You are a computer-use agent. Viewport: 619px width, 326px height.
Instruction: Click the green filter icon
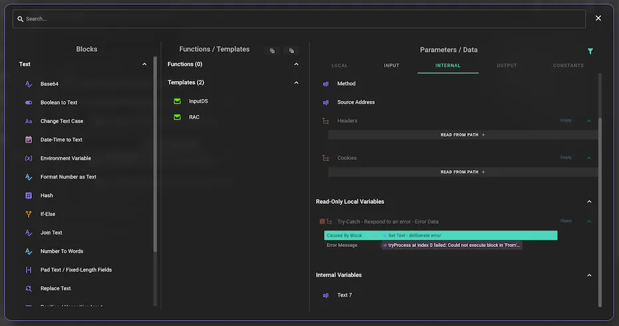pos(590,51)
